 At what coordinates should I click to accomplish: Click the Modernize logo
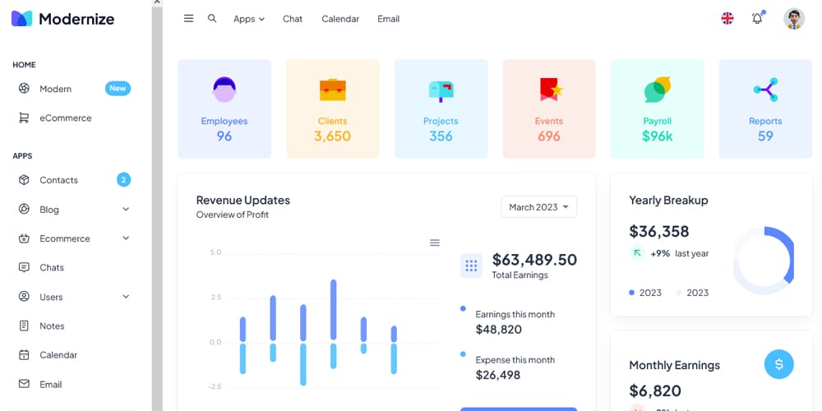[x=63, y=19]
